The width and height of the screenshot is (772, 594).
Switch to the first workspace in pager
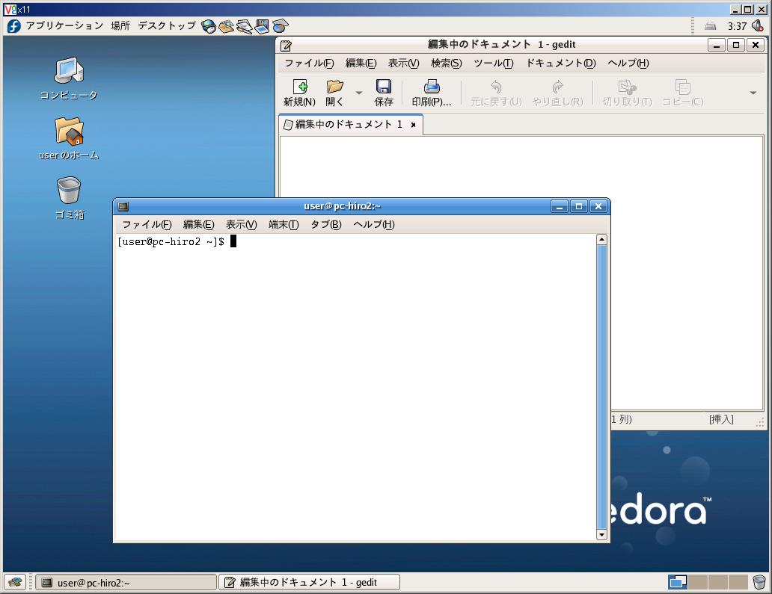click(678, 582)
